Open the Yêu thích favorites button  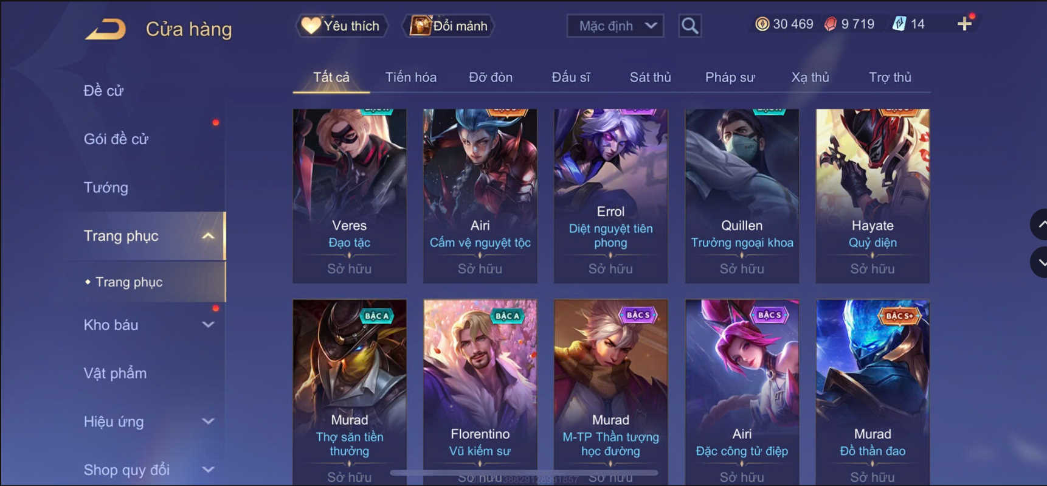point(342,26)
